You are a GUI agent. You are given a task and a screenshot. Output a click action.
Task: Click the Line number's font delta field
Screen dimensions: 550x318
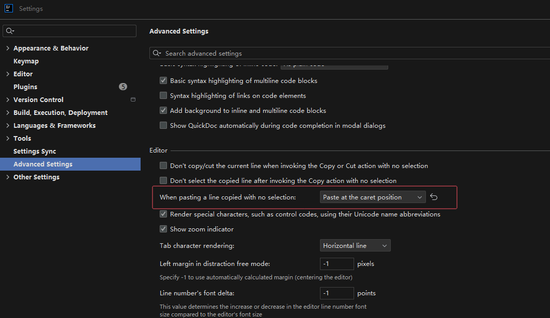click(x=337, y=293)
